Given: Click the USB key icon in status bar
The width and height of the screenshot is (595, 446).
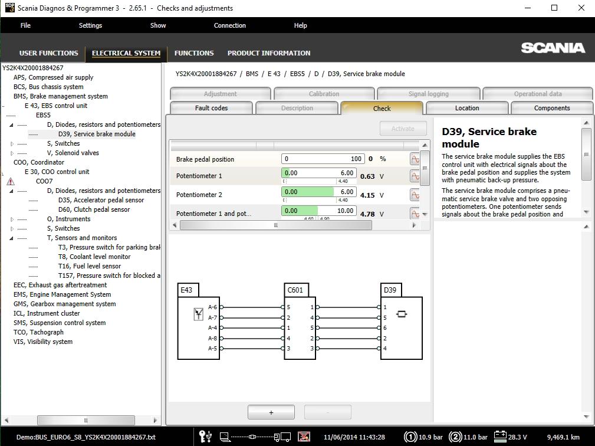Looking at the screenshot, I should (205, 437).
